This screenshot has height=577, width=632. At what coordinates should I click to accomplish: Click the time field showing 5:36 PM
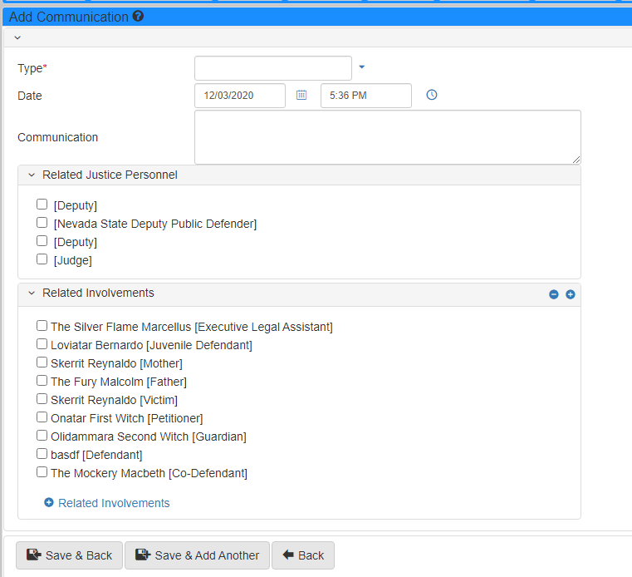[366, 96]
